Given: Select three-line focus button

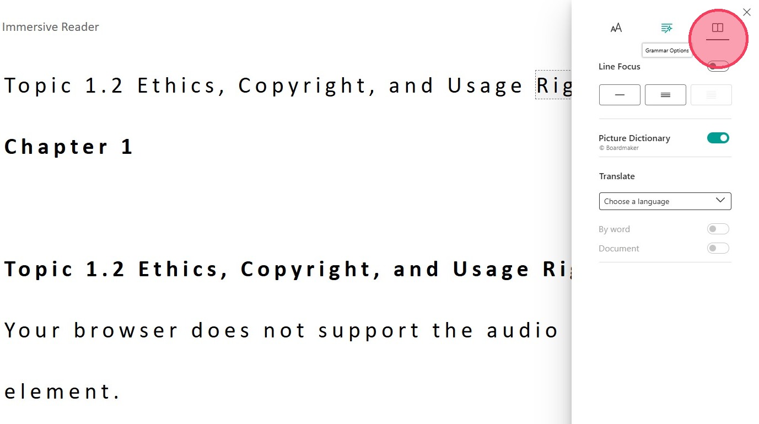Looking at the screenshot, I should point(665,95).
